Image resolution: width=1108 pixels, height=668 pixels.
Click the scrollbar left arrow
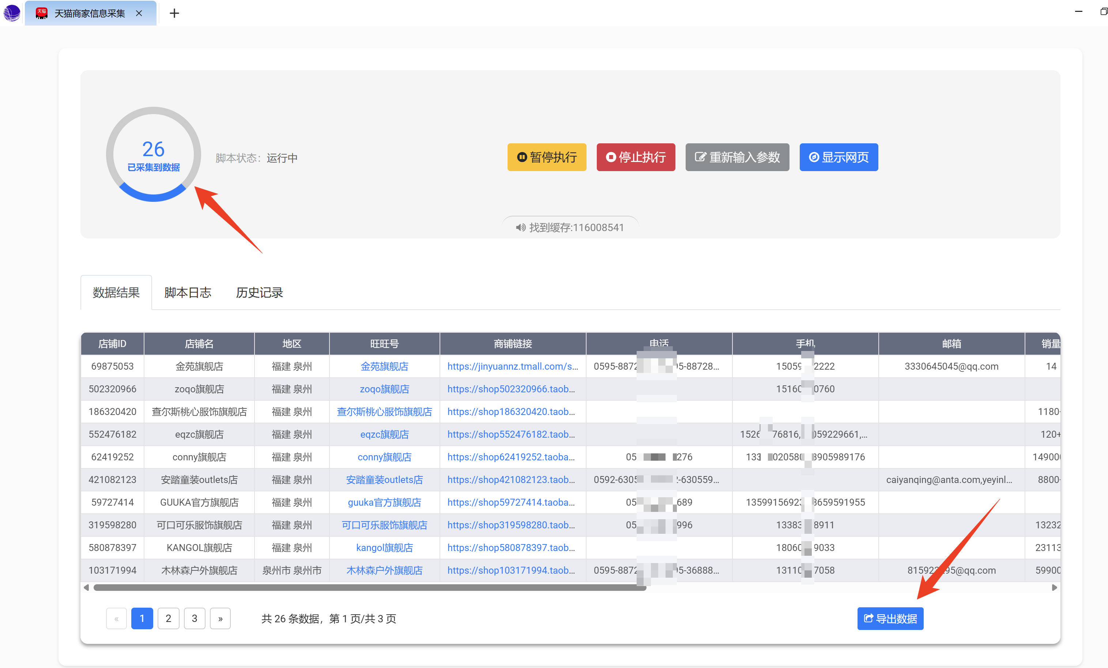point(86,588)
